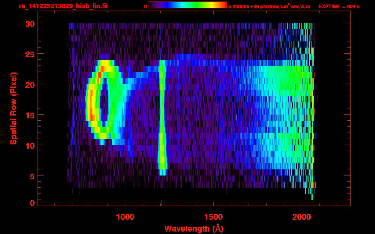Click the 2000 wavelength tick label
Image resolution: width=375 pixels, height=234 pixels.
pyautogui.click(x=302, y=217)
